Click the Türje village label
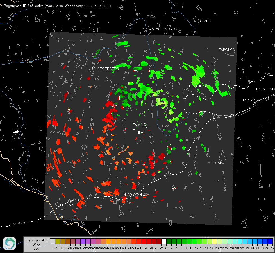275x253 pixels. [152, 17]
